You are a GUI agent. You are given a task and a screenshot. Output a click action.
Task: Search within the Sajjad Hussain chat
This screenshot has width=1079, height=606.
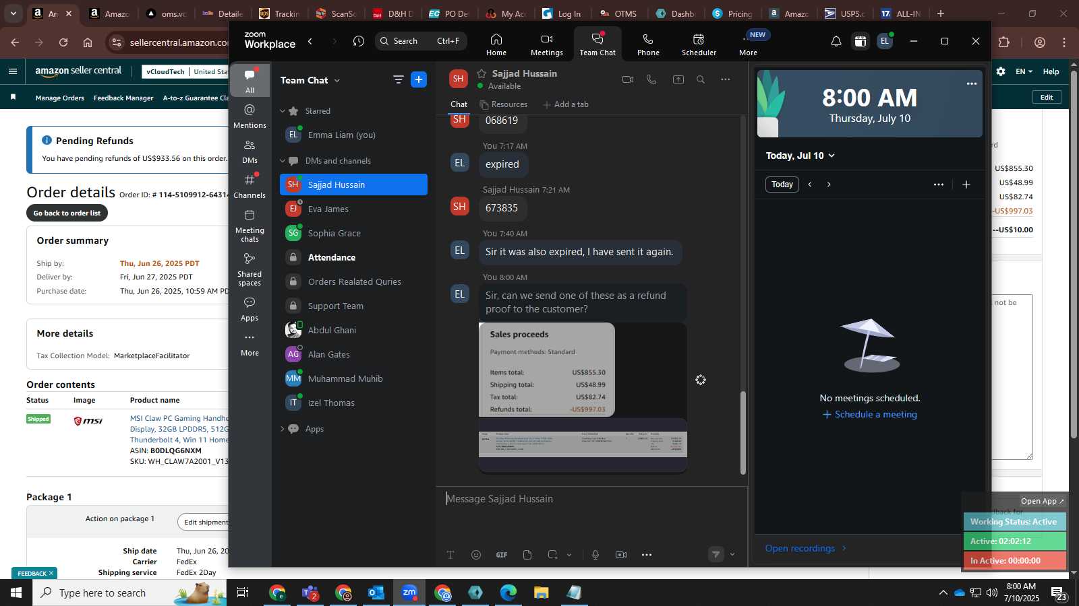pyautogui.click(x=701, y=79)
